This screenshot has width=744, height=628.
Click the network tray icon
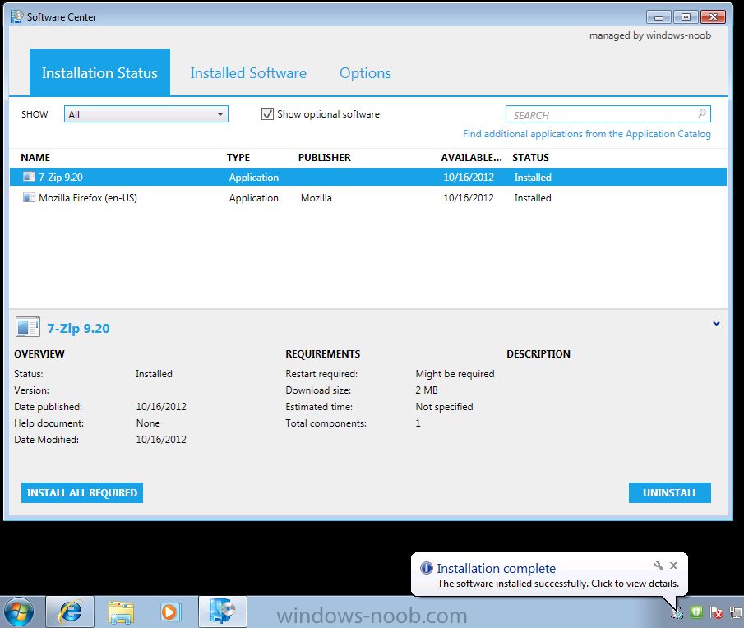point(736,613)
